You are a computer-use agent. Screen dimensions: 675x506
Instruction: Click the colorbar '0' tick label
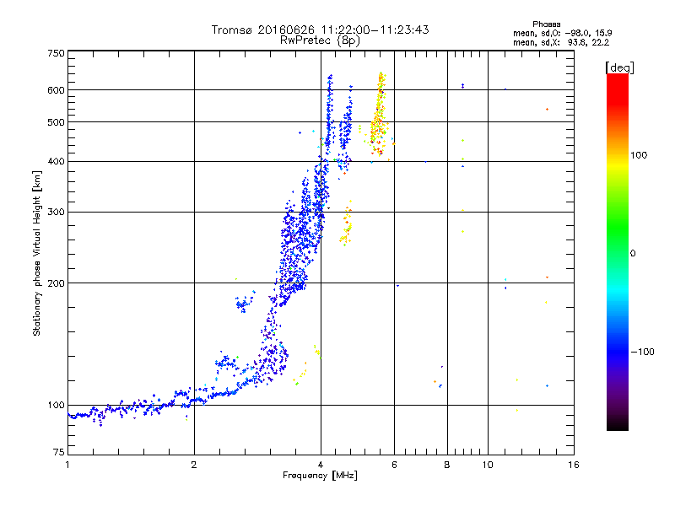[633, 254]
